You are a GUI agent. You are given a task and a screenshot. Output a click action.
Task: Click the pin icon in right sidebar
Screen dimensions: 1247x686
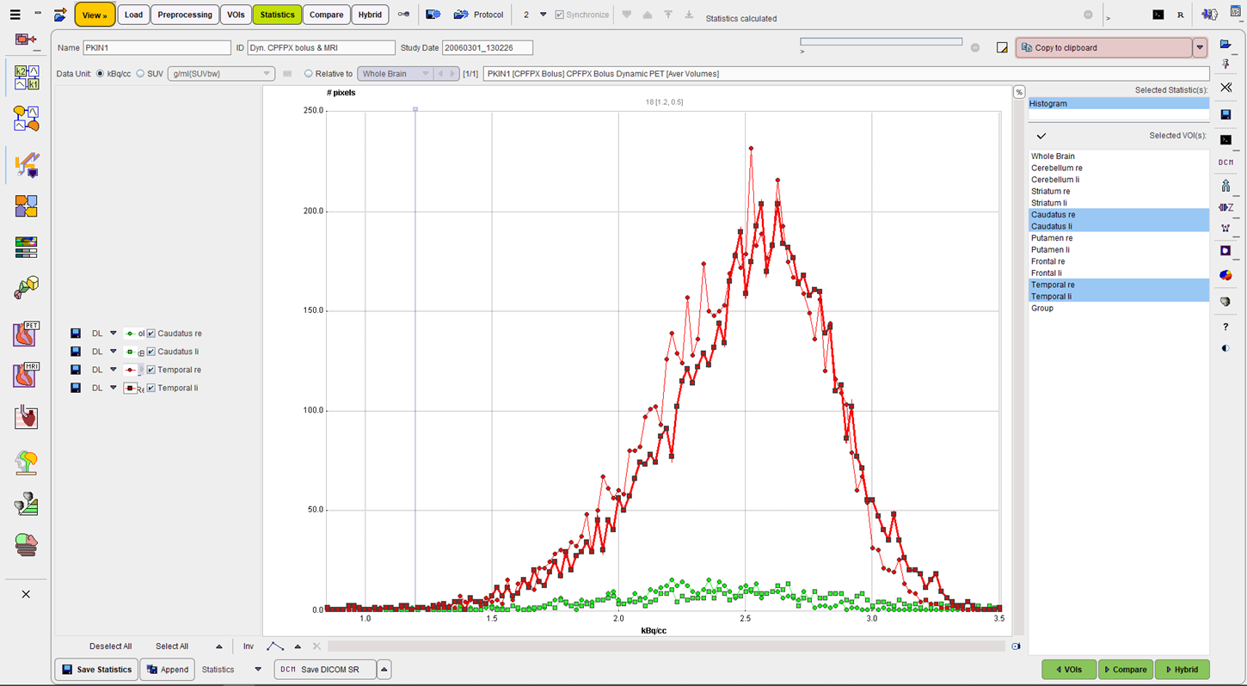1225,64
